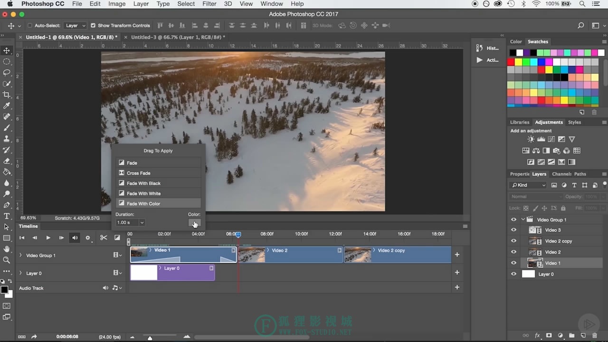Hide the Video 2 layer
608x342 pixels.
[x=513, y=252]
